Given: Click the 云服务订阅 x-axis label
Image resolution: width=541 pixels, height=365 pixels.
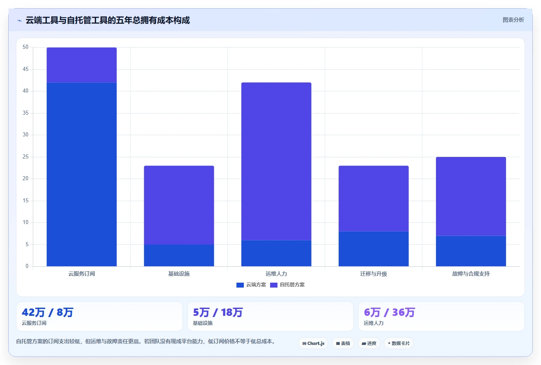Looking at the screenshot, I should (82, 274).
